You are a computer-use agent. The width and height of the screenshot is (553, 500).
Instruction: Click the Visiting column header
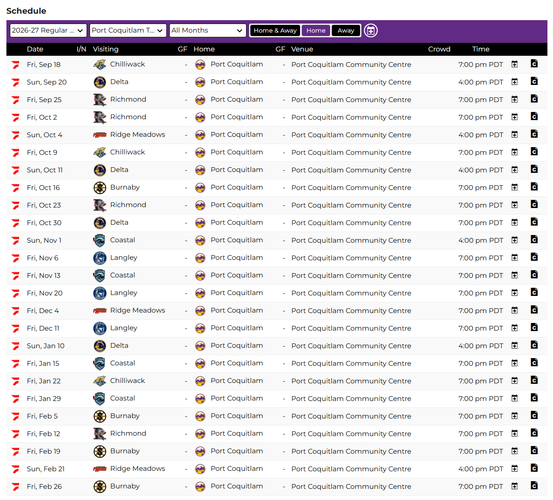[x=106, y=49]
